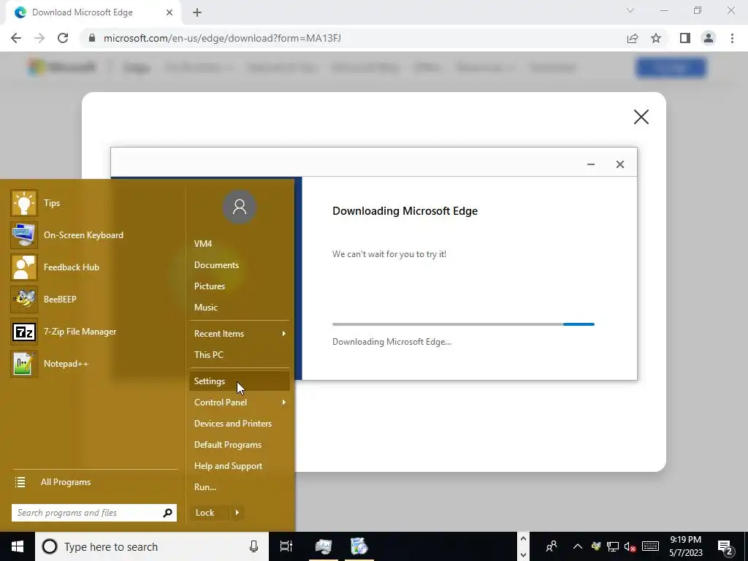The width and height of the screenshot is (748, 561).
Task: Click the taskbar clock showing 9:19 PM
Action: click(x=685, y=546)
